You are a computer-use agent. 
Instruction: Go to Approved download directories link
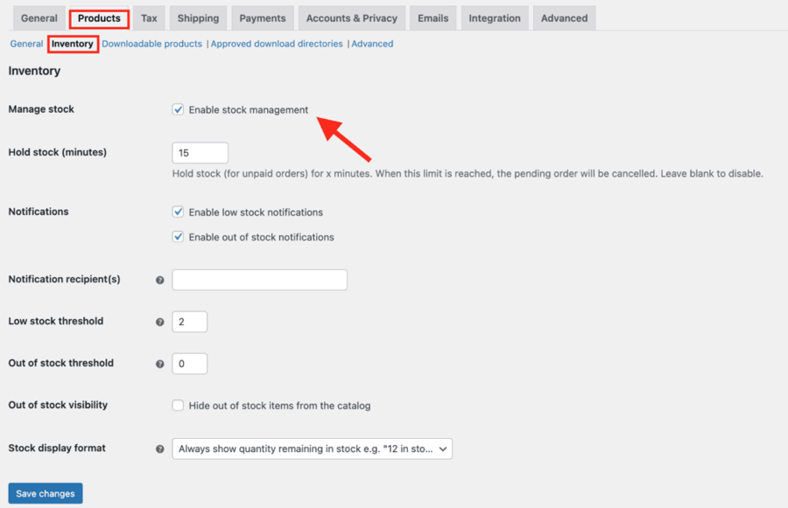[277, 44]
